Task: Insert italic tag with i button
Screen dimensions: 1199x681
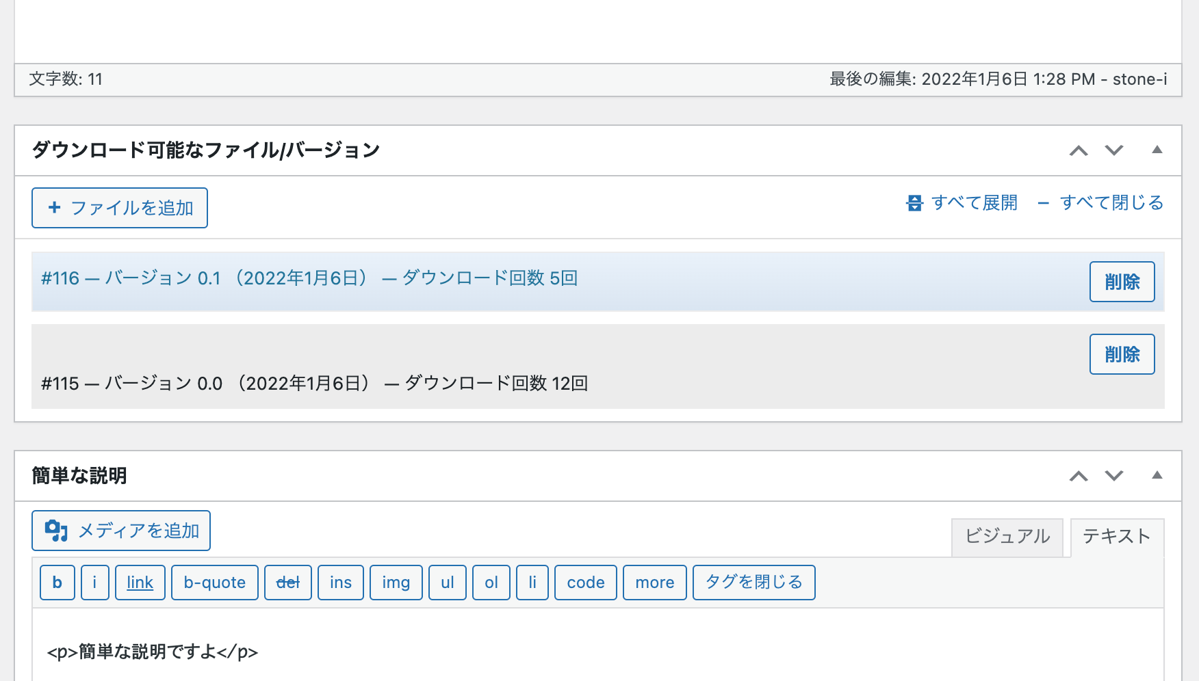Action: (95, 583)
